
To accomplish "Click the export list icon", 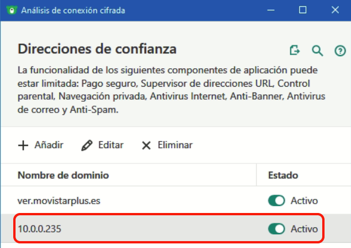I will (x=295, y=50).
